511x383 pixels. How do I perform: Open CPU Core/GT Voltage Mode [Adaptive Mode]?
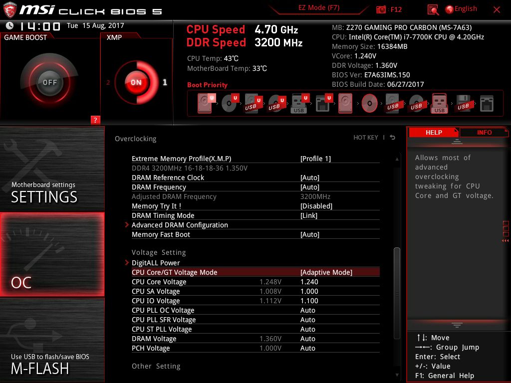pos(326,272)
